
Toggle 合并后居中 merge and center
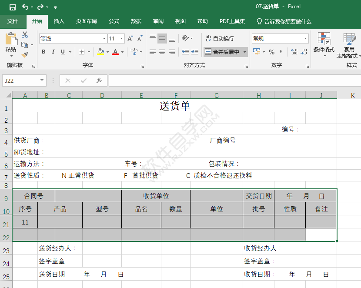(x=223, y=52)
